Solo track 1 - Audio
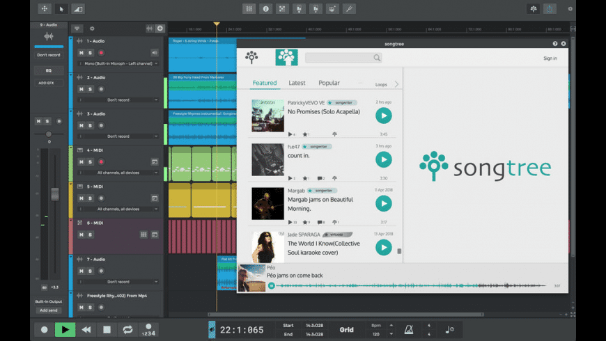 (90, 52)
